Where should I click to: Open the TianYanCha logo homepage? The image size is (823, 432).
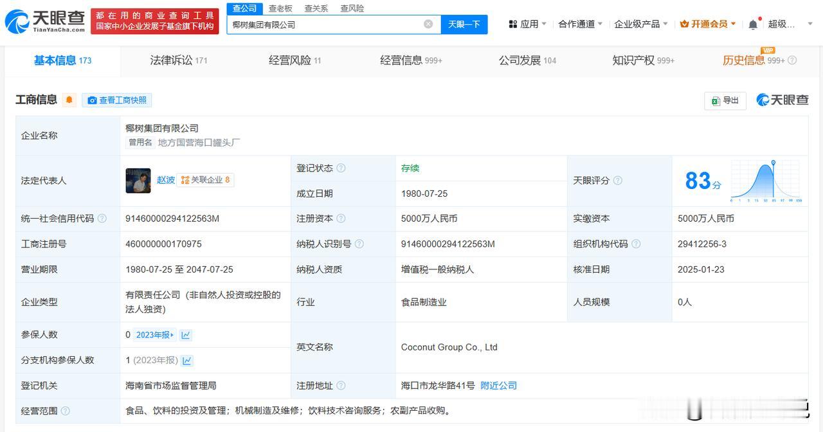45,21
